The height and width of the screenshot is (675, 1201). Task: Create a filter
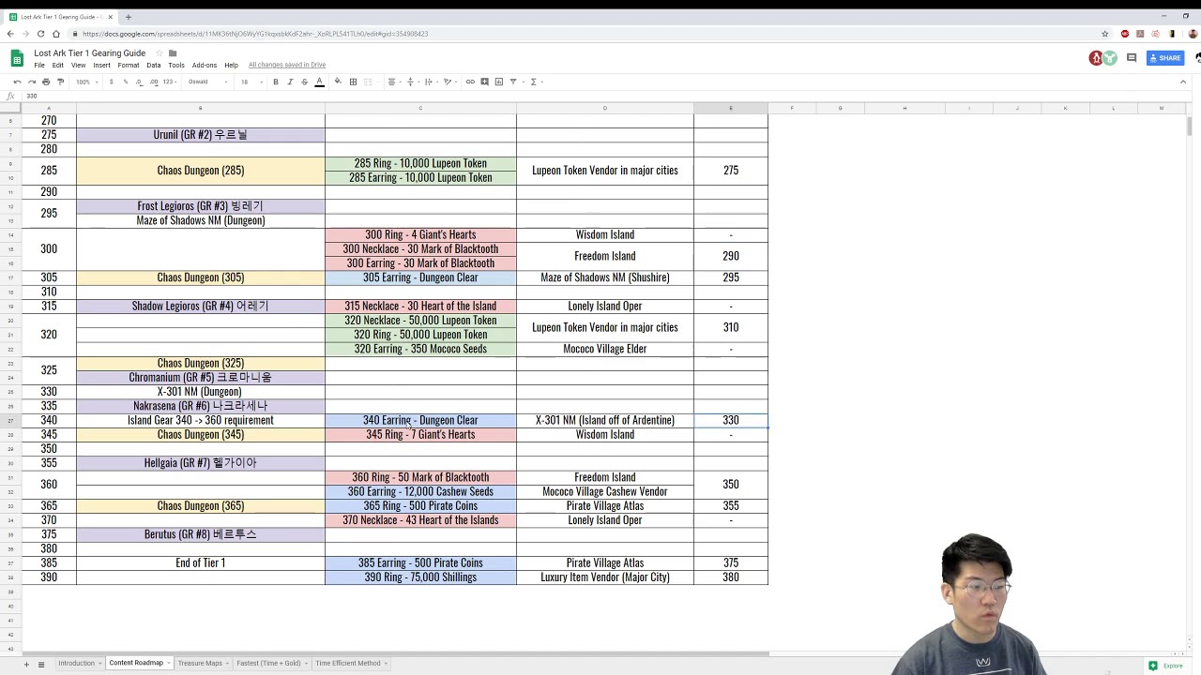pos(514,82)
